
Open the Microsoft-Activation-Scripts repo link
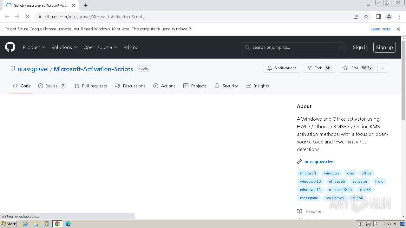click(93, 69)
